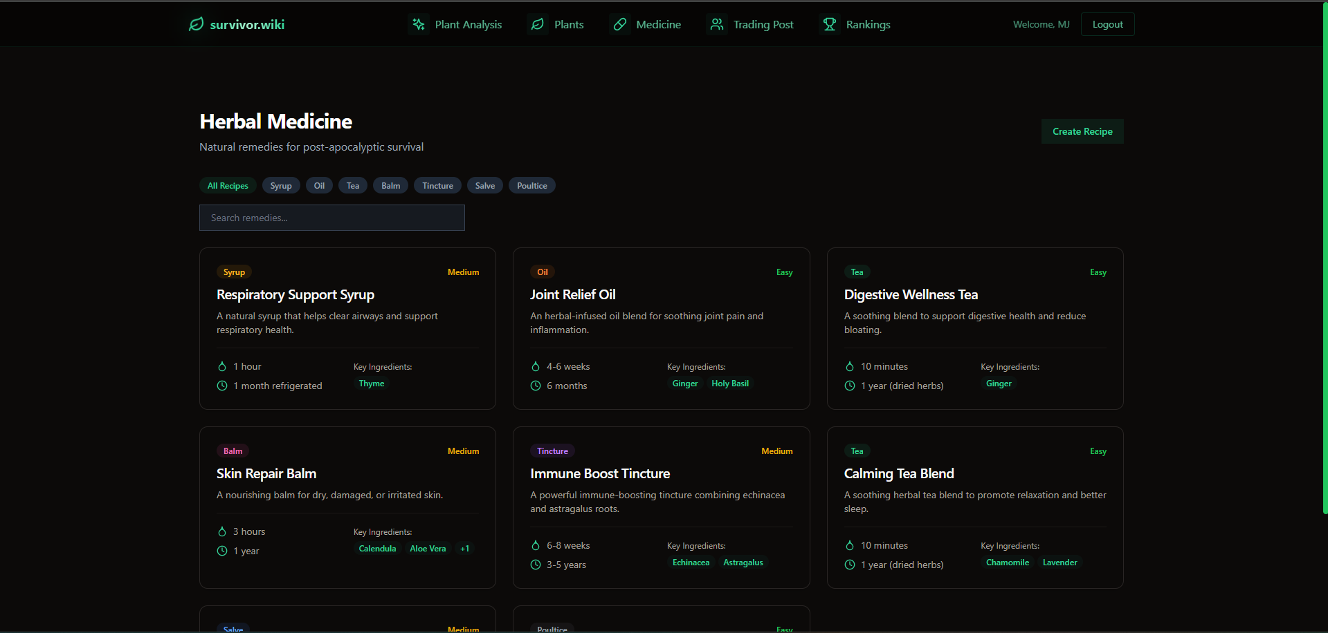The height and width of the screenshot is (633, 1328).
Task: Open the survivor.wiki home link
Action: click(x=237, y=24)
